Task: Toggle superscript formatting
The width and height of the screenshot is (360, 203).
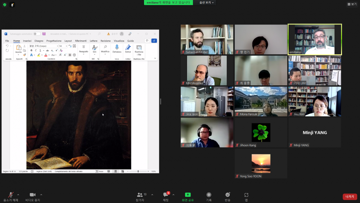Action: tap(56, 50)
